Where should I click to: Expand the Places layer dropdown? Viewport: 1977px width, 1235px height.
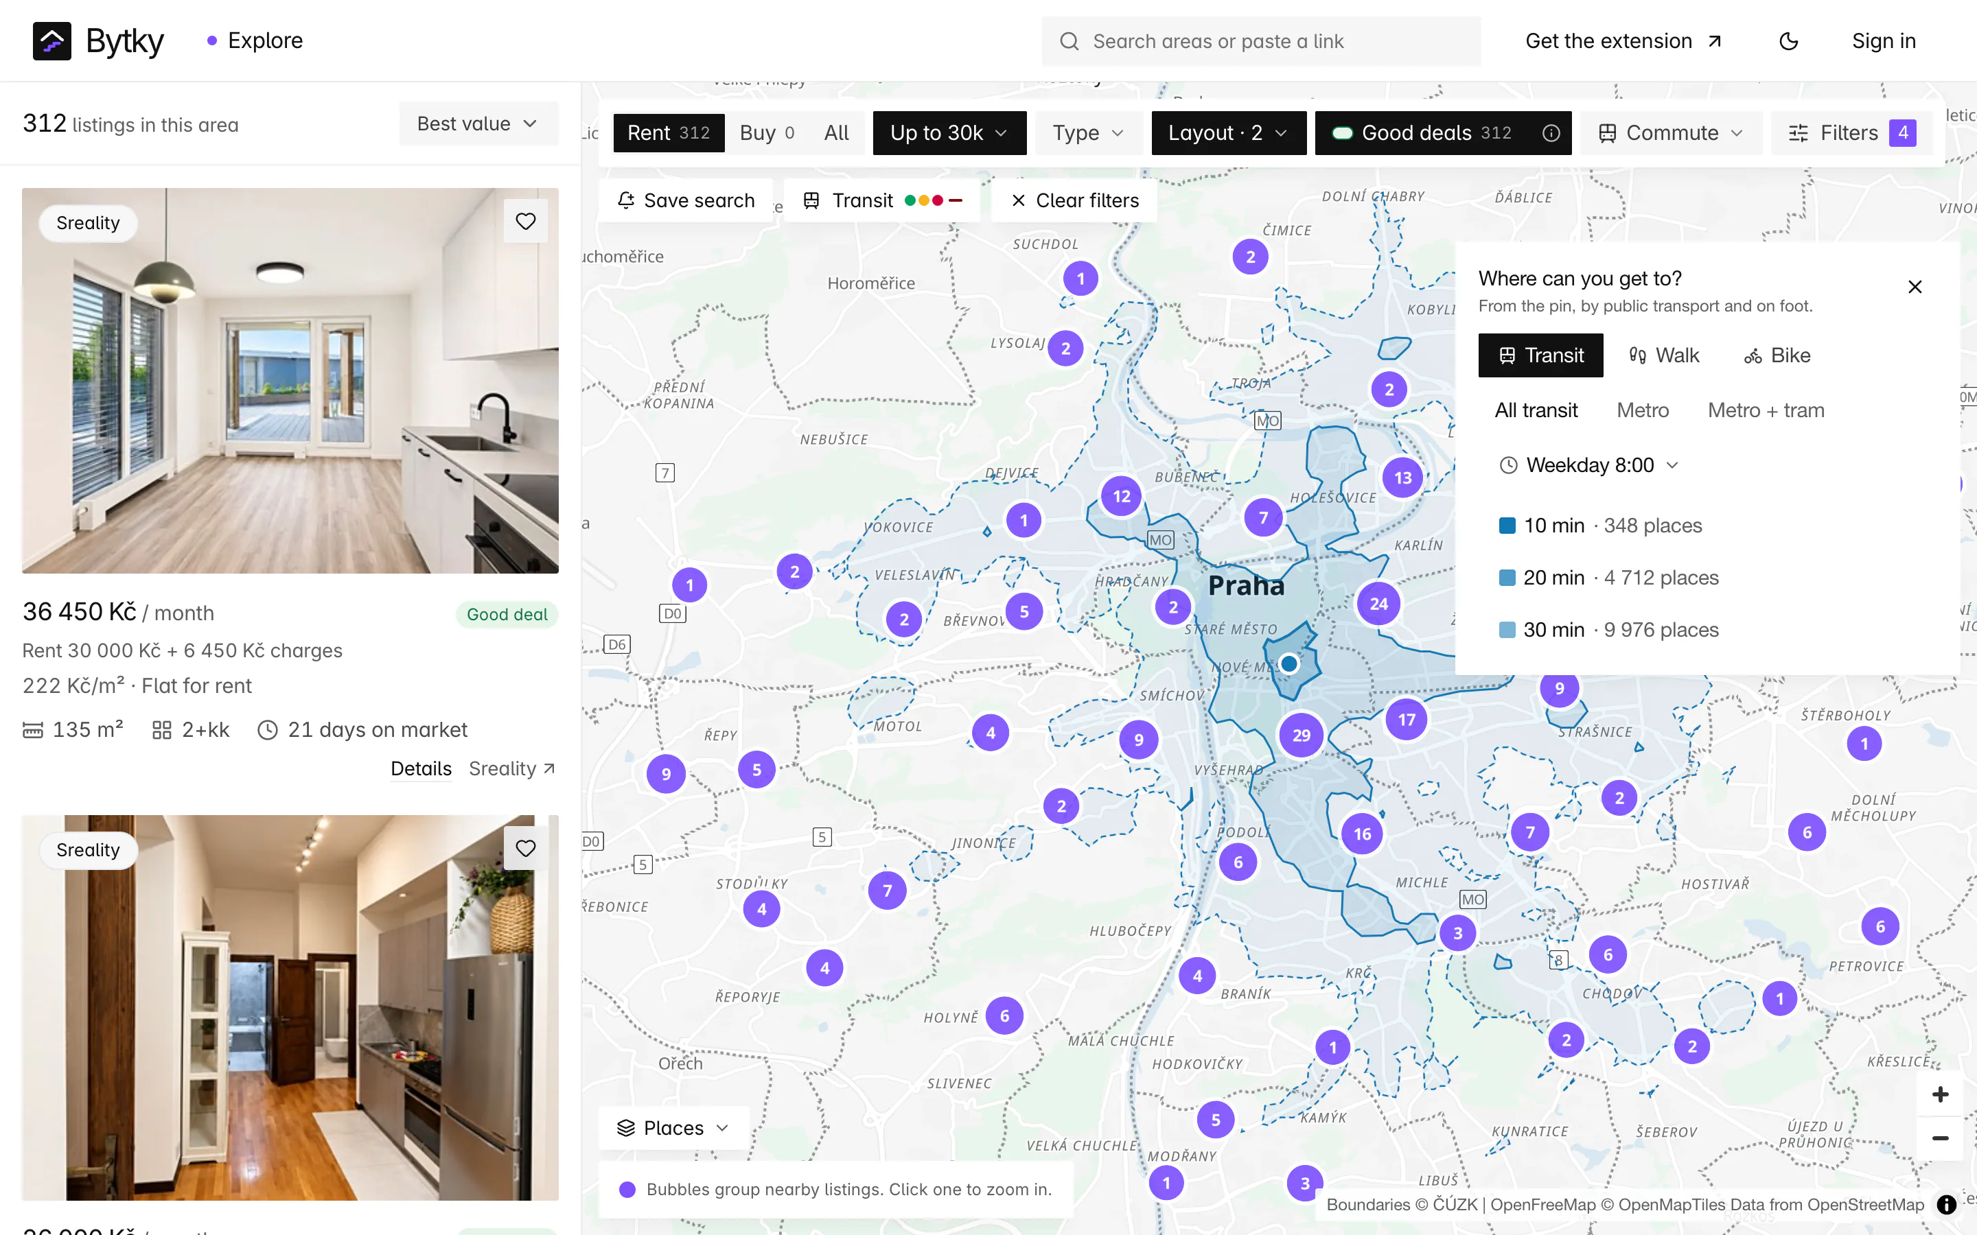click(x=673, y=1128)
